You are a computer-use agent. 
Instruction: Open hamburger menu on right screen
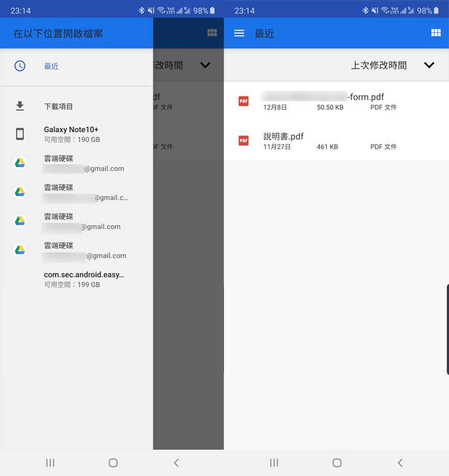[x=239, y=33]
